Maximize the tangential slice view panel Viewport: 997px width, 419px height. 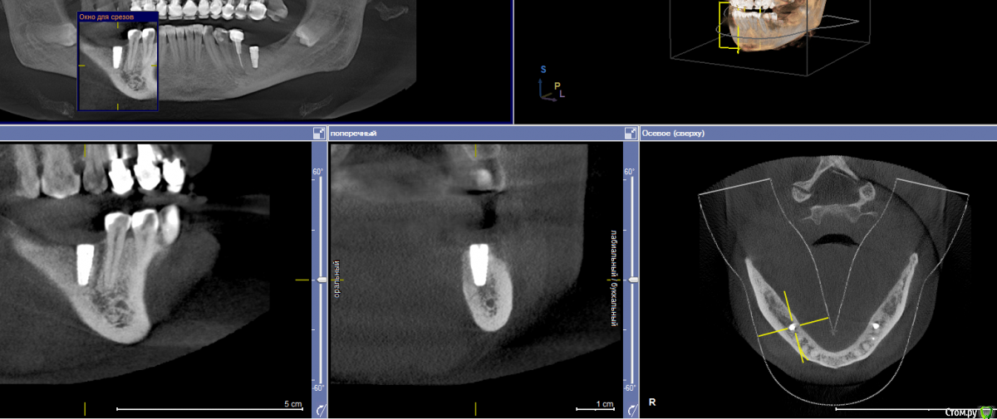click(x=319, y=133)
